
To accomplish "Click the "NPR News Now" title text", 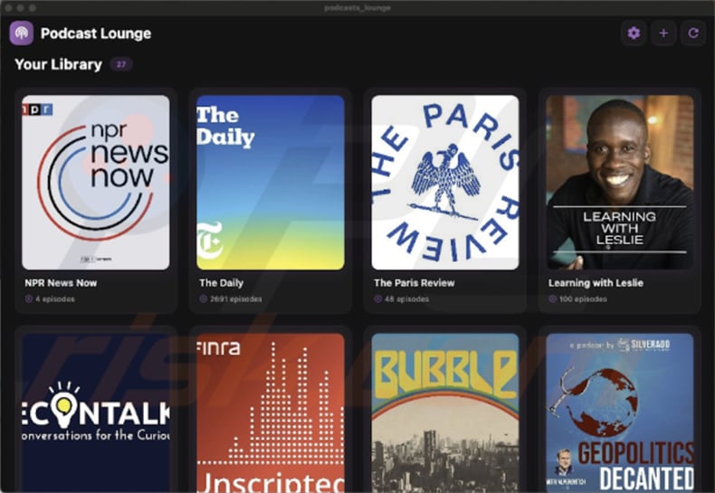I will tap(61, 283).
